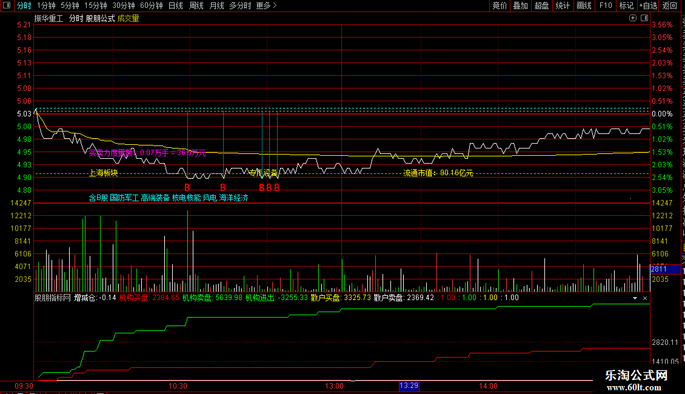Screen dimensions: 685x394
Task: Click the 风电 concept tag
Action: tap(210, 198)
